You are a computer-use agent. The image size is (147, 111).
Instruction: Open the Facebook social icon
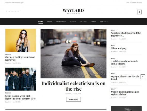(6, 11)
